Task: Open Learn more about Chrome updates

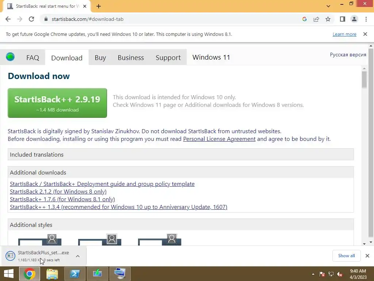Action: 344,34
